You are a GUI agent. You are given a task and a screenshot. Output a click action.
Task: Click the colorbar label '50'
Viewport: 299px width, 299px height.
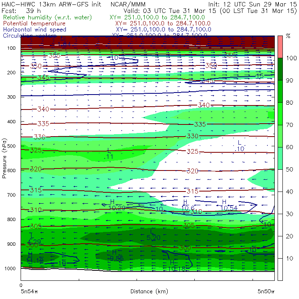point(289,170)
